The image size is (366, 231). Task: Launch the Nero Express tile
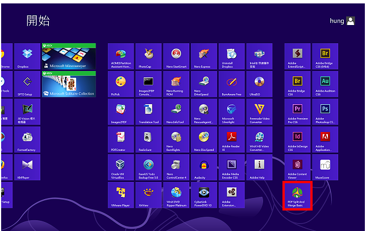click(x=204, y=56)
